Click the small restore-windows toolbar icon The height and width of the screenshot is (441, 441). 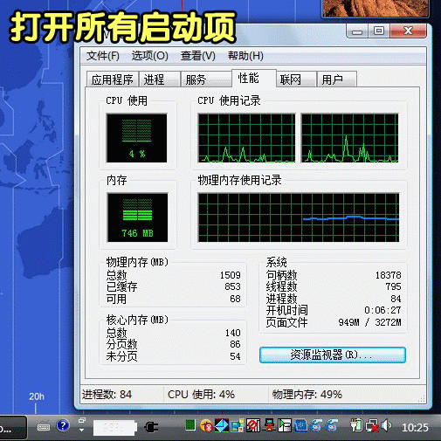click(x=82, y=420)
